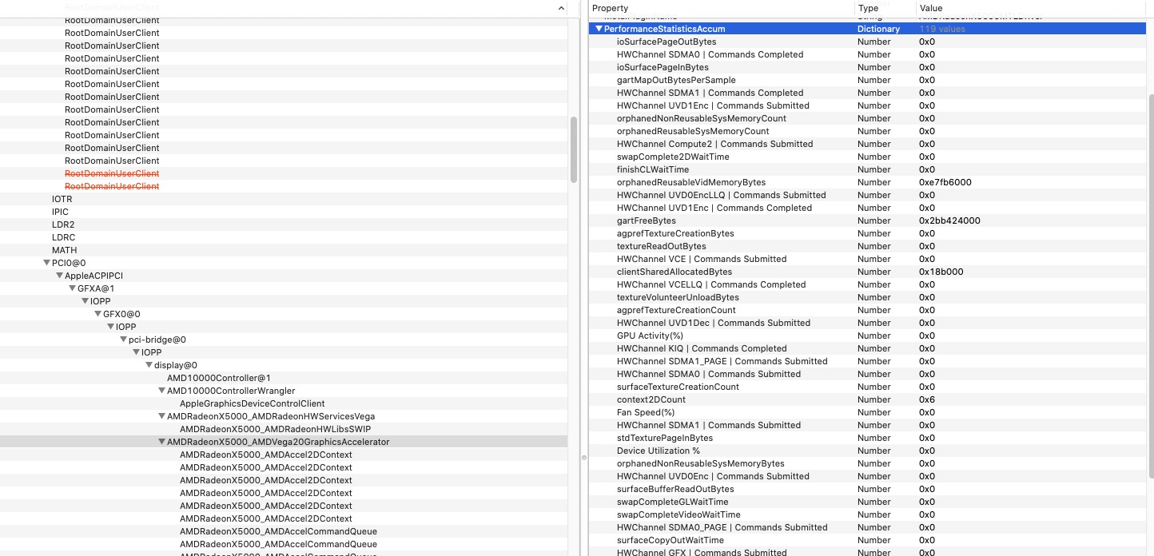Select the IOTR tree item
This screenshot has height=556, width=1154.
[x=62, y=199]
